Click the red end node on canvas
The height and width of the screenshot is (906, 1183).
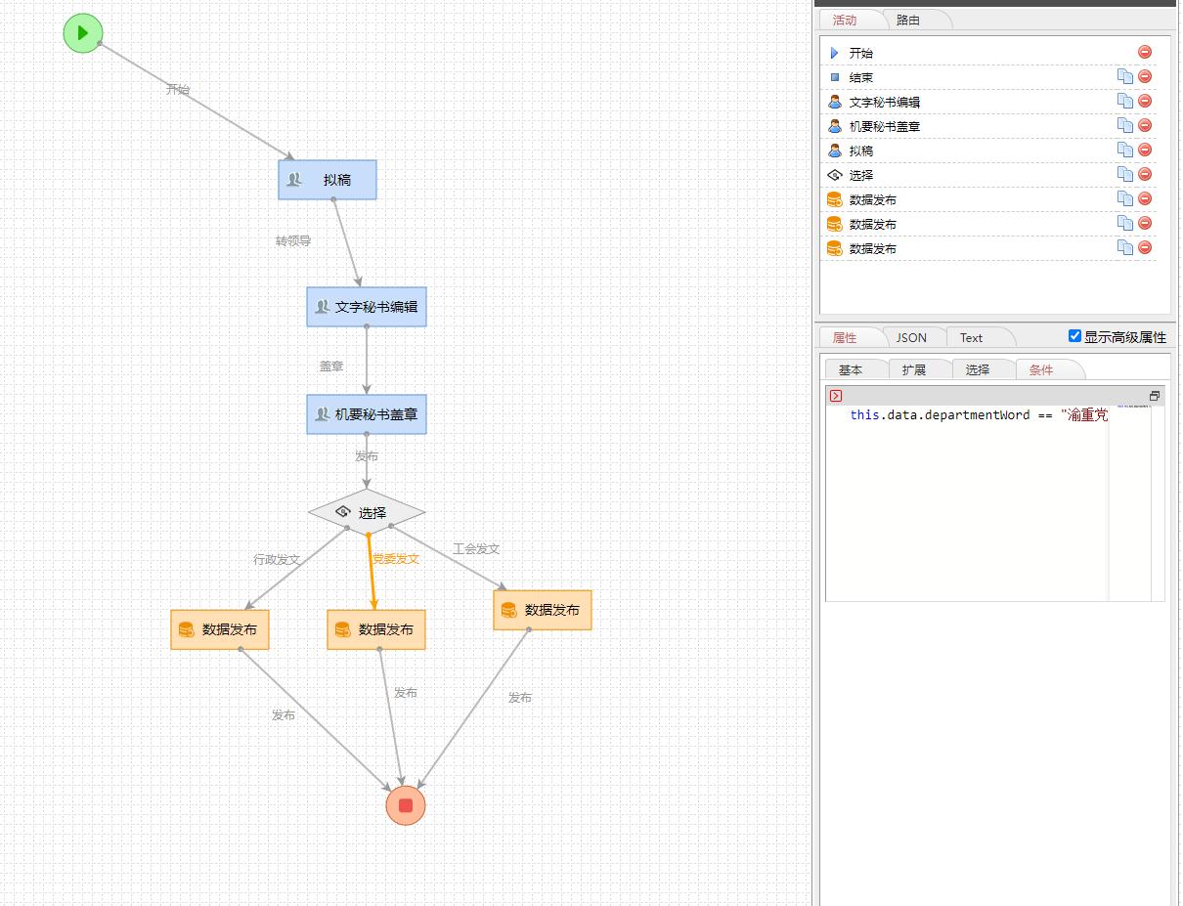point(406,805)
